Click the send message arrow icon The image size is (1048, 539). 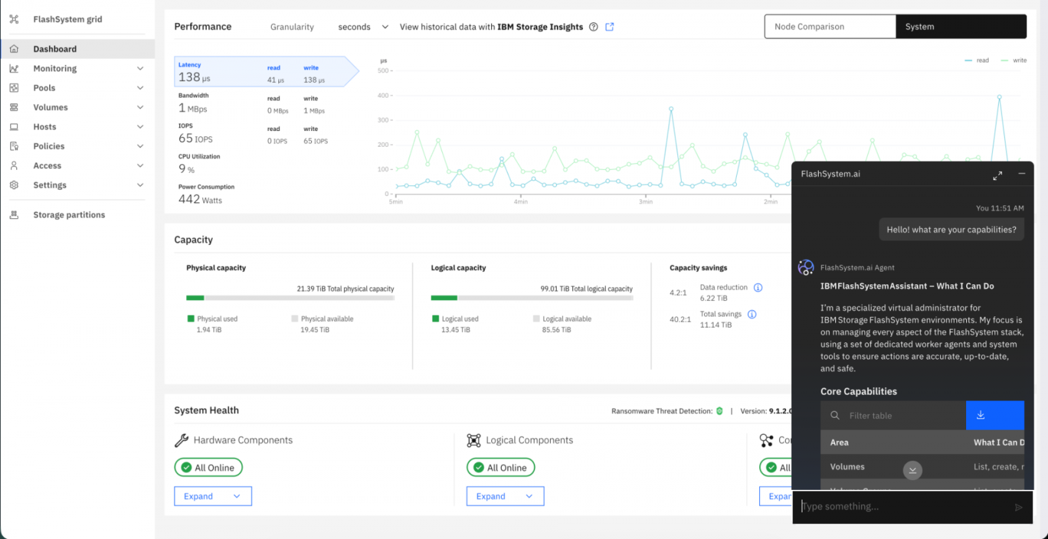tap(1018, 507)
